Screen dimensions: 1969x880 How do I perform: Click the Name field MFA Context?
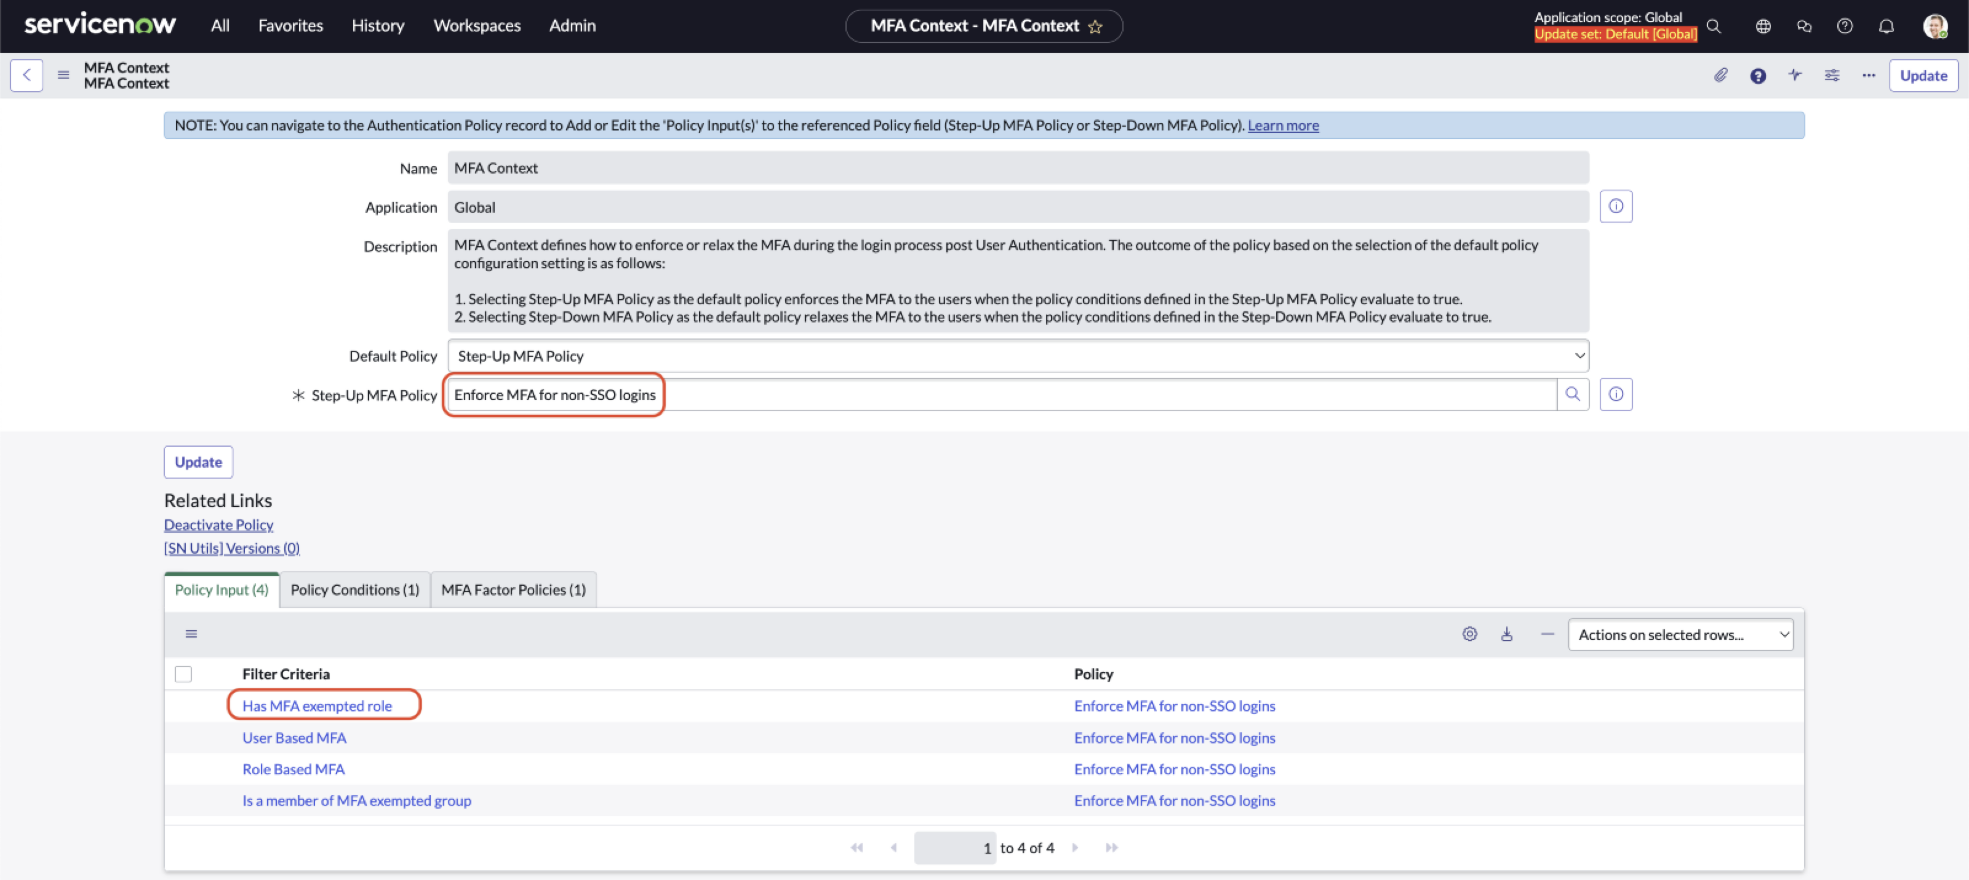coord(1018,167)
